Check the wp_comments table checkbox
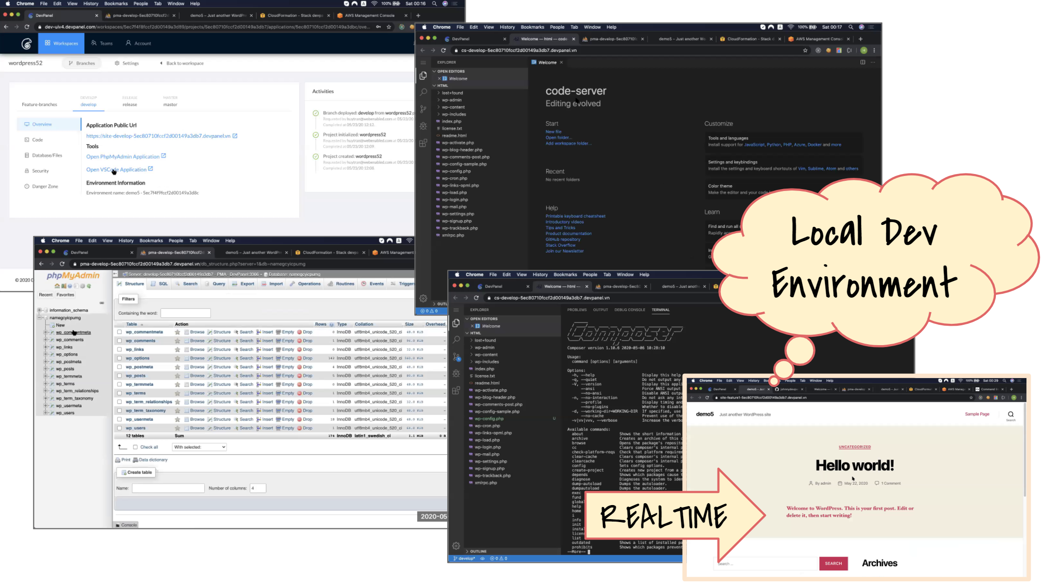This screenshot has height=587, width=1041. point(119,340)
